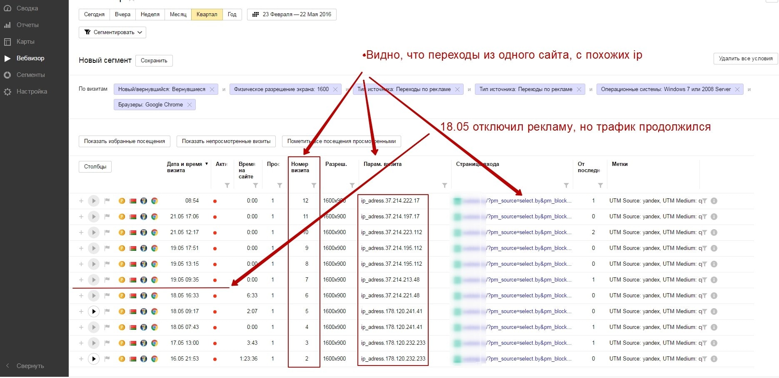This screenshot has height=378, width=779.
Task: Click info icon on the 21.05 17:06 row
Action: (714, 217)
